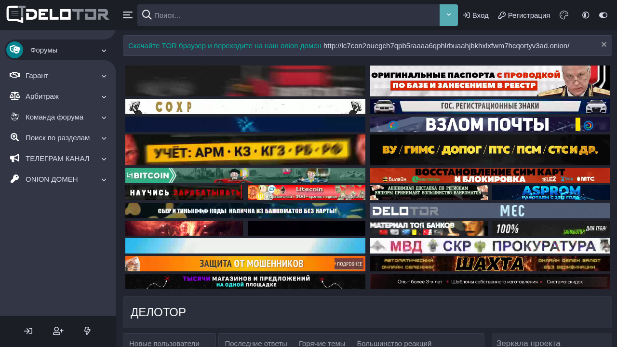Expand the Поиск по разделам chevron

[x=104, y=138]
